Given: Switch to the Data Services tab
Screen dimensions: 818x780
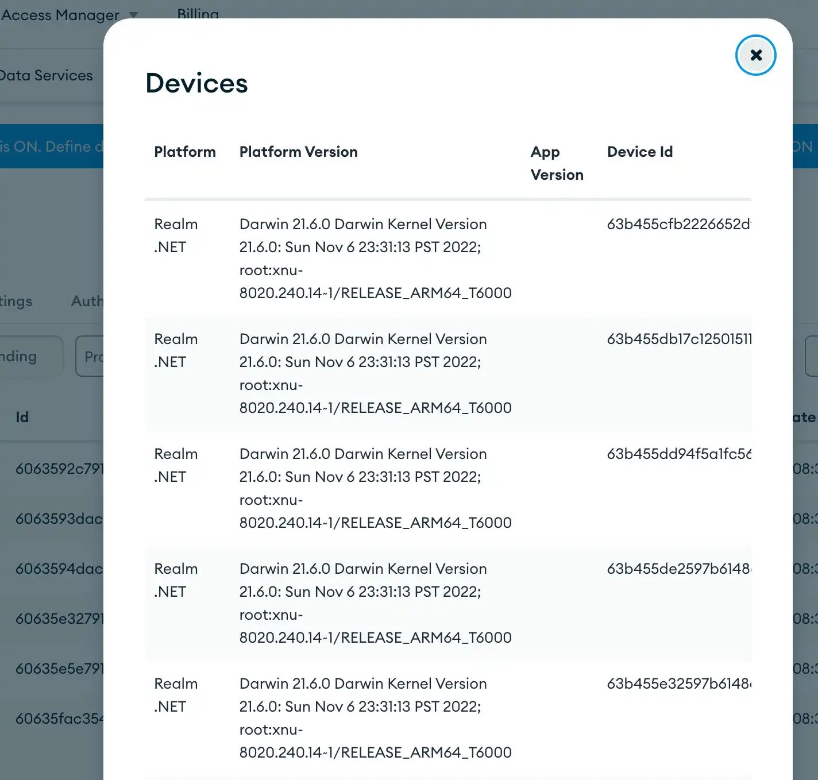Looking at the screenshot, I should point(46,75).
